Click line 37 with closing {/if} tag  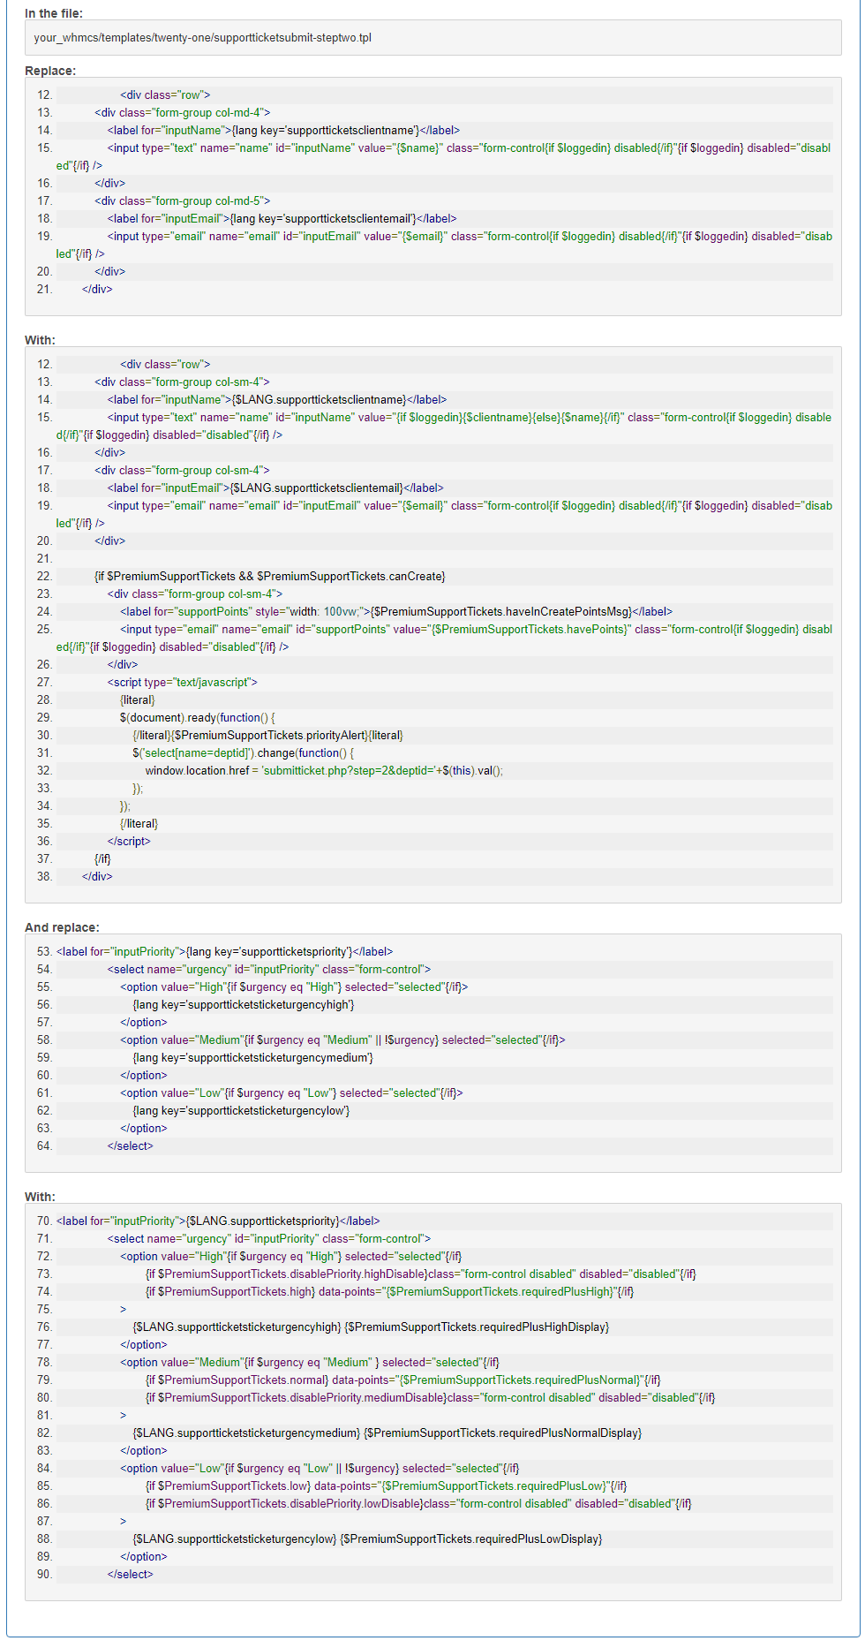[x=102, y=858]
